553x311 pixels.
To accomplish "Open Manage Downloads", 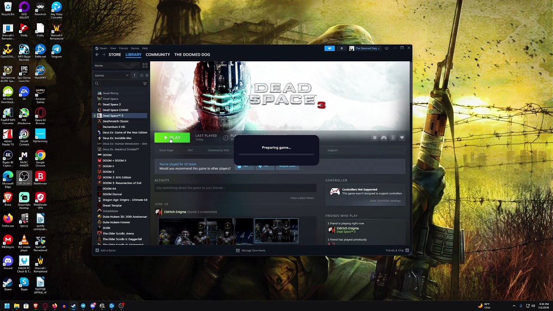I will (x=251, y=251).
